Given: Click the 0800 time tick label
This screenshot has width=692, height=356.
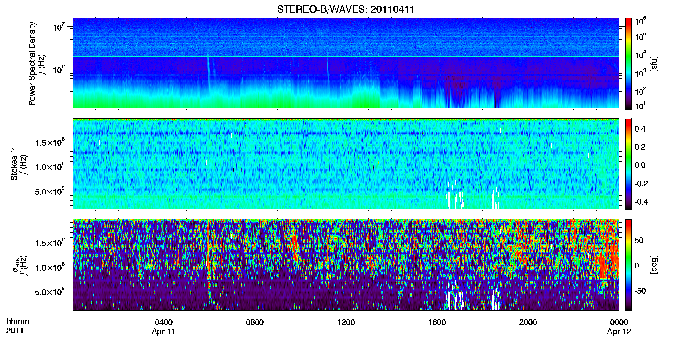Looking at the screenshot, I should click(x=255, y=322).
